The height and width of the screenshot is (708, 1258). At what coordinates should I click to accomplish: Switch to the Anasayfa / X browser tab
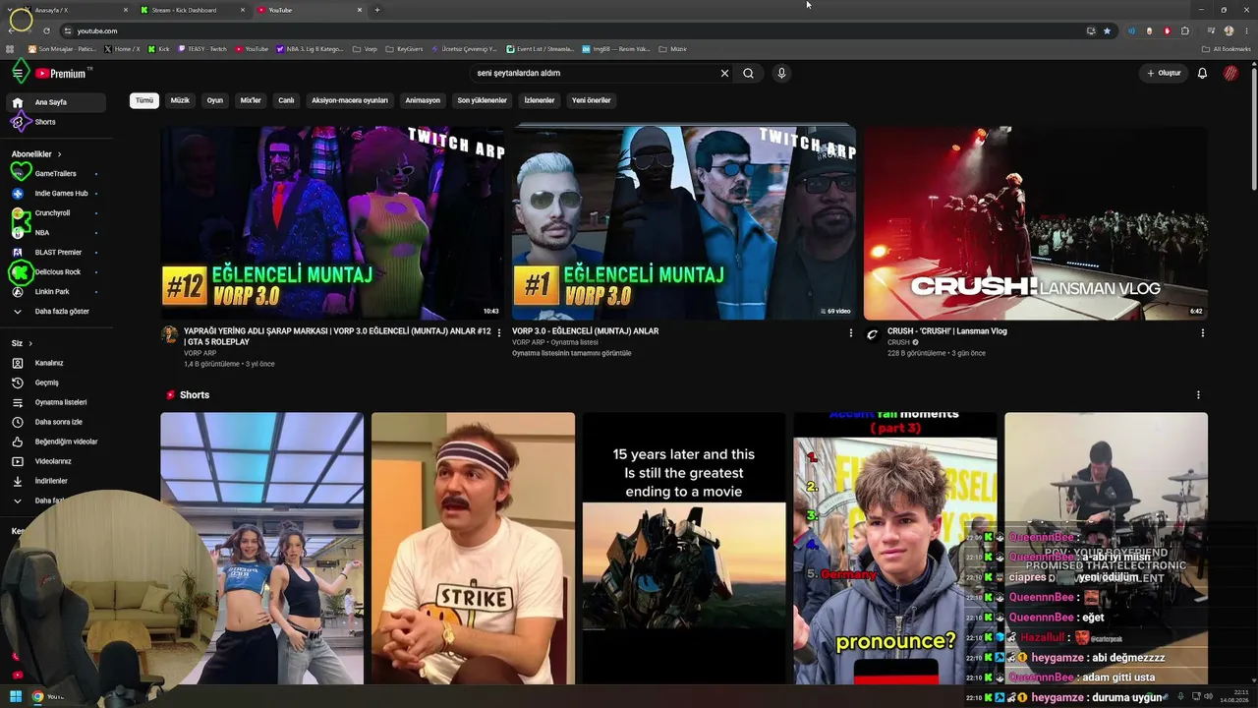pos(76,10)
